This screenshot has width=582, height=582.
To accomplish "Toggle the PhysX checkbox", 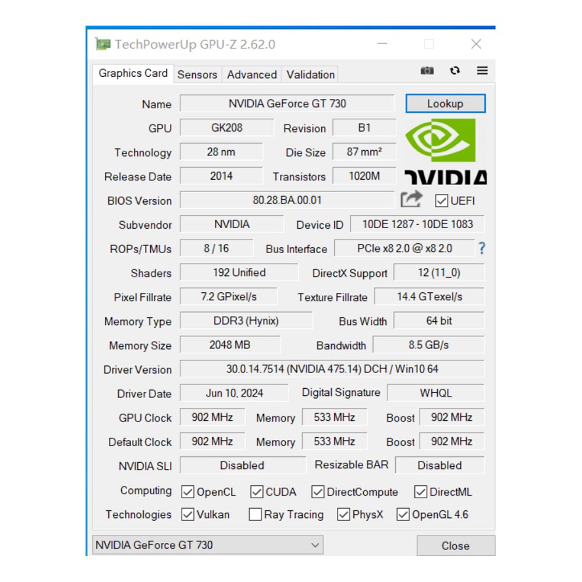I will click(343, 514).
